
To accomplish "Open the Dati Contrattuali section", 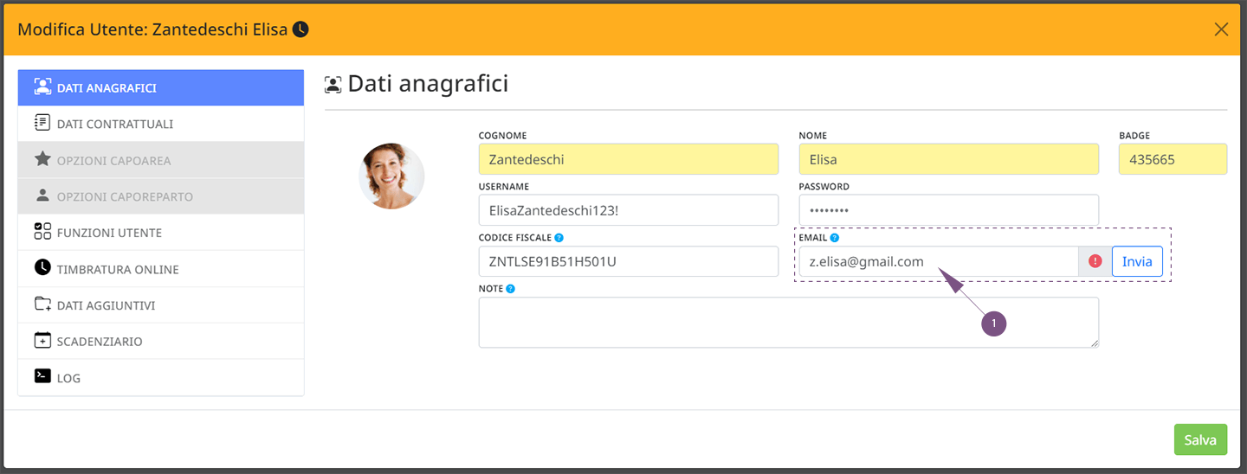I will [161, 124].
